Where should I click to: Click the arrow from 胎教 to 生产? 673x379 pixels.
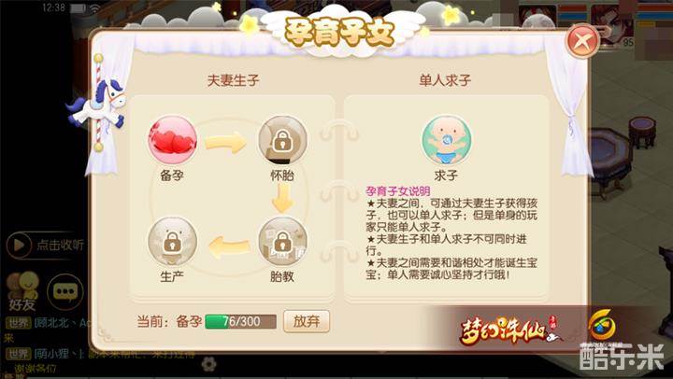click(229, 246)
